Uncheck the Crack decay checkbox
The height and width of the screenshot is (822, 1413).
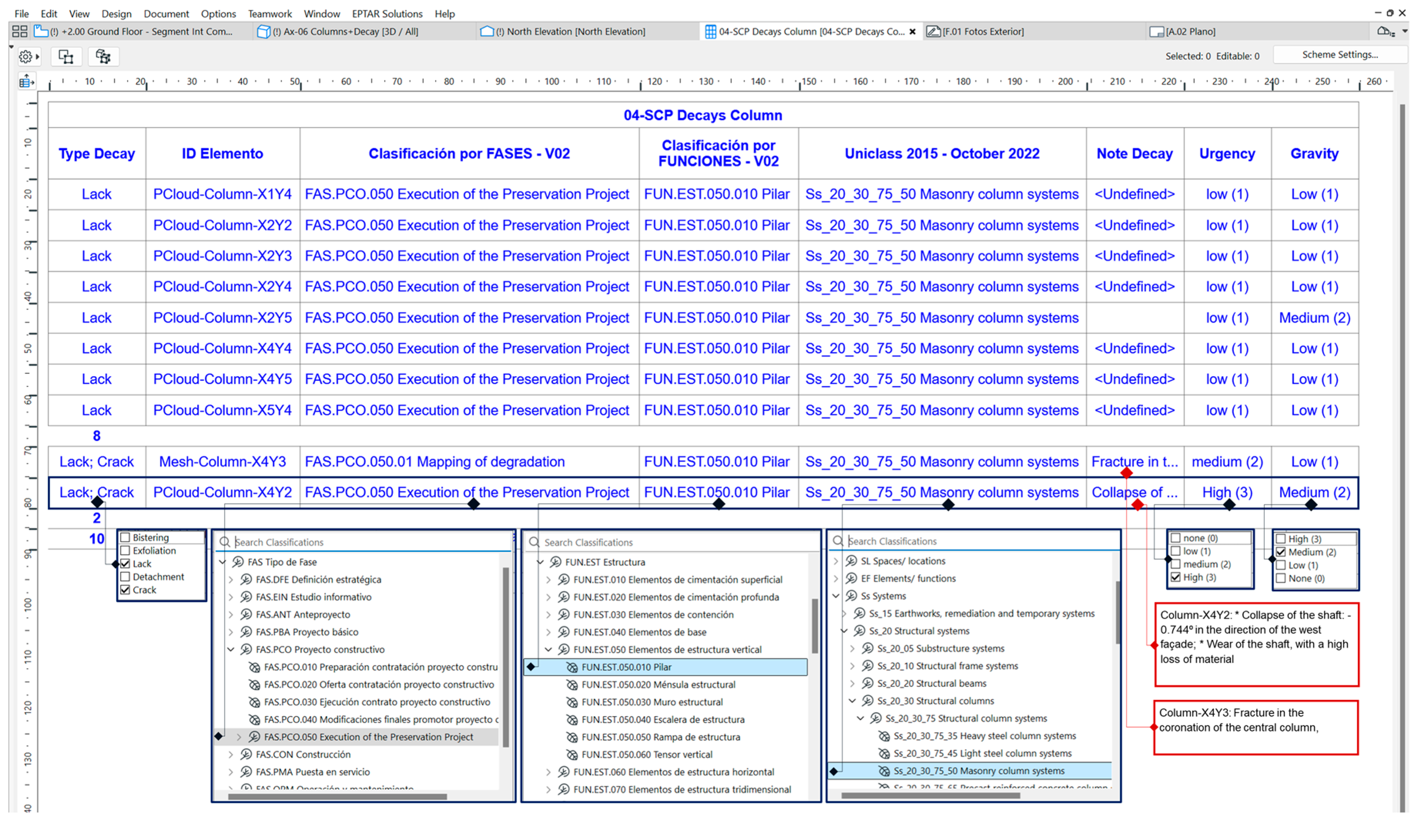pyautogui.click(x=126, y=590)
